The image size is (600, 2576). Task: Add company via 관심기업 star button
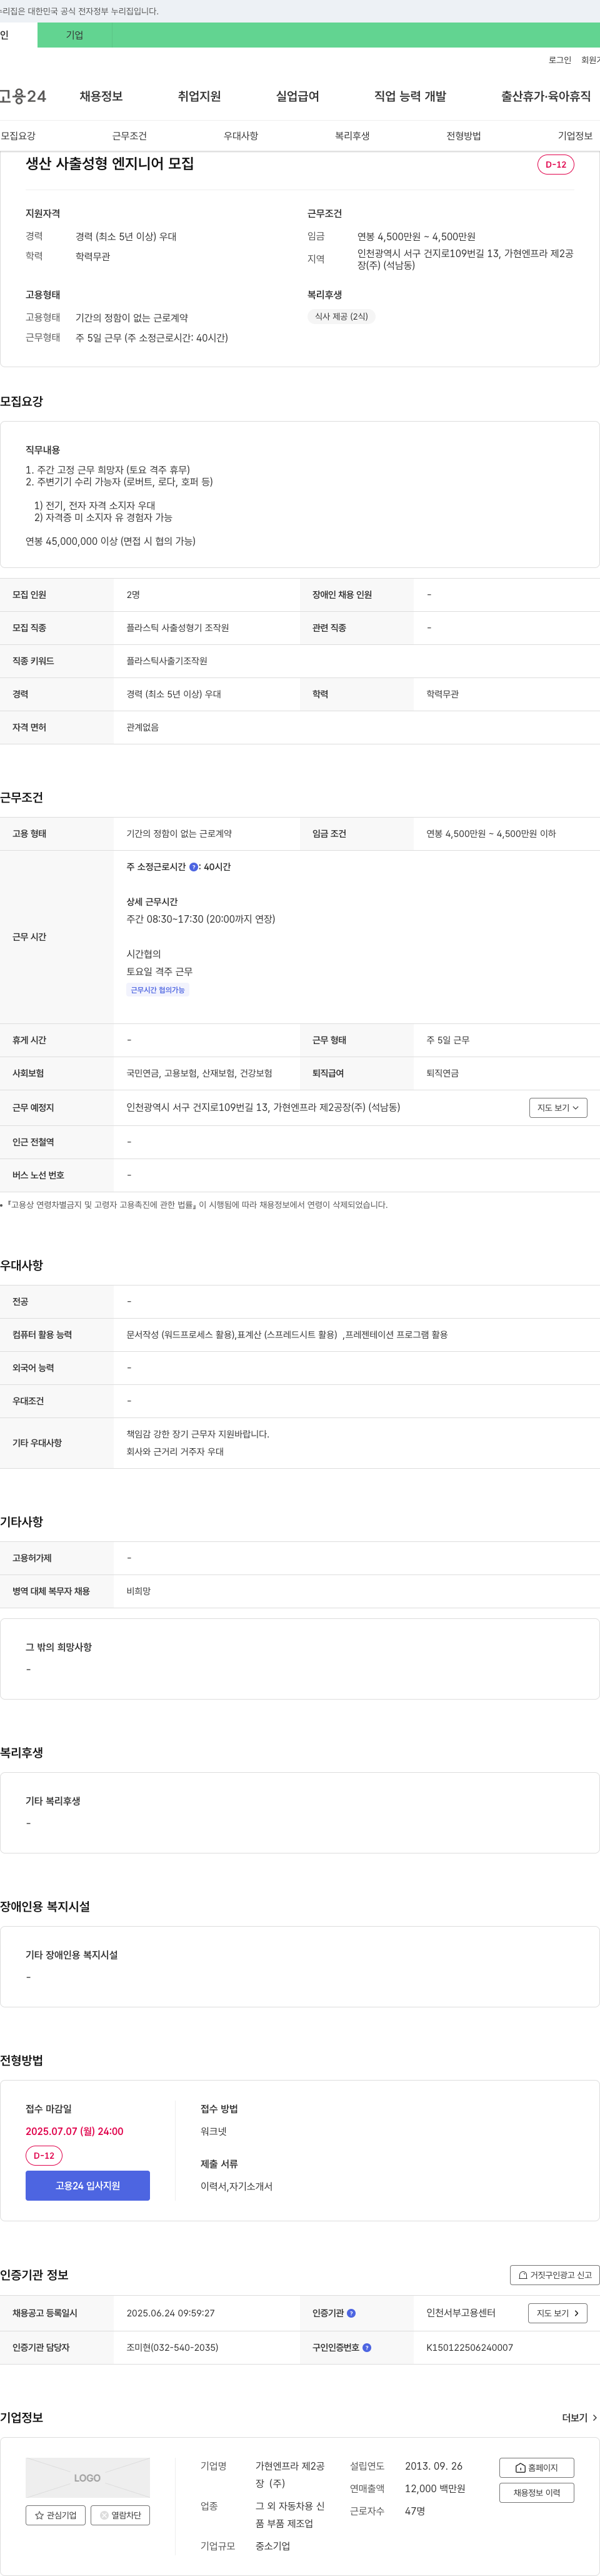tap(55, 2514)
